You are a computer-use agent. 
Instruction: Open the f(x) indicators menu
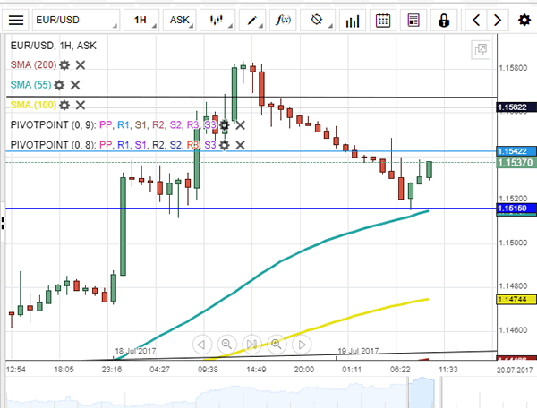[x=283, y=21]
